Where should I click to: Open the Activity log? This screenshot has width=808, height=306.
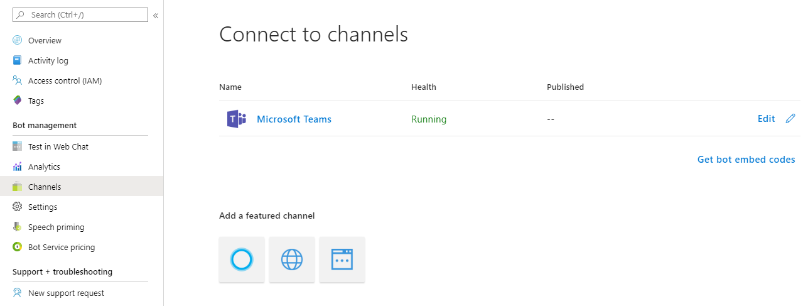coord(48,60)
